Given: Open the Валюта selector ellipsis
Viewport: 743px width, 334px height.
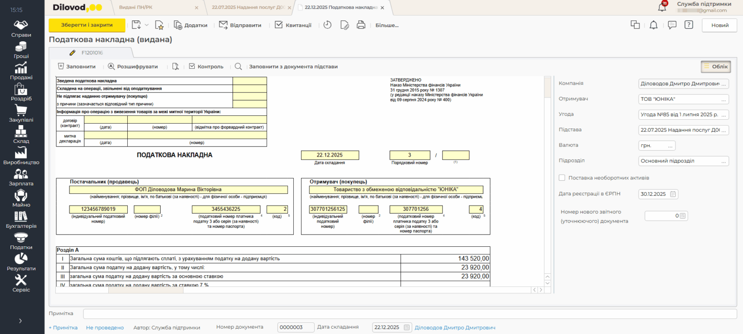Looking at the screenshot, I should pyautogui.click(x=670, y=145).
